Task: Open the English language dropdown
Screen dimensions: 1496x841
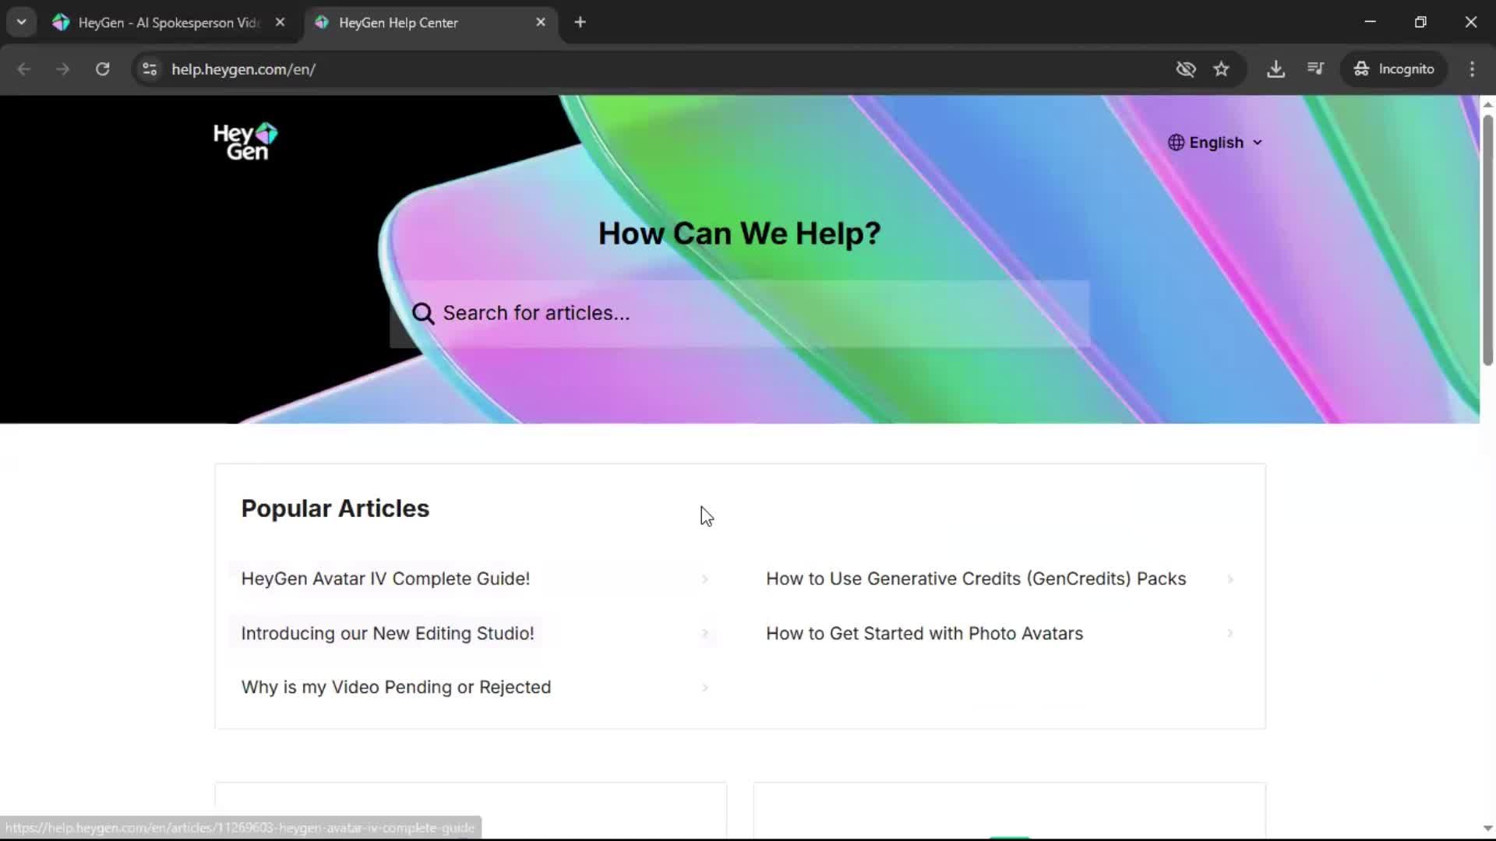Action: click(x=1215, y=143)
